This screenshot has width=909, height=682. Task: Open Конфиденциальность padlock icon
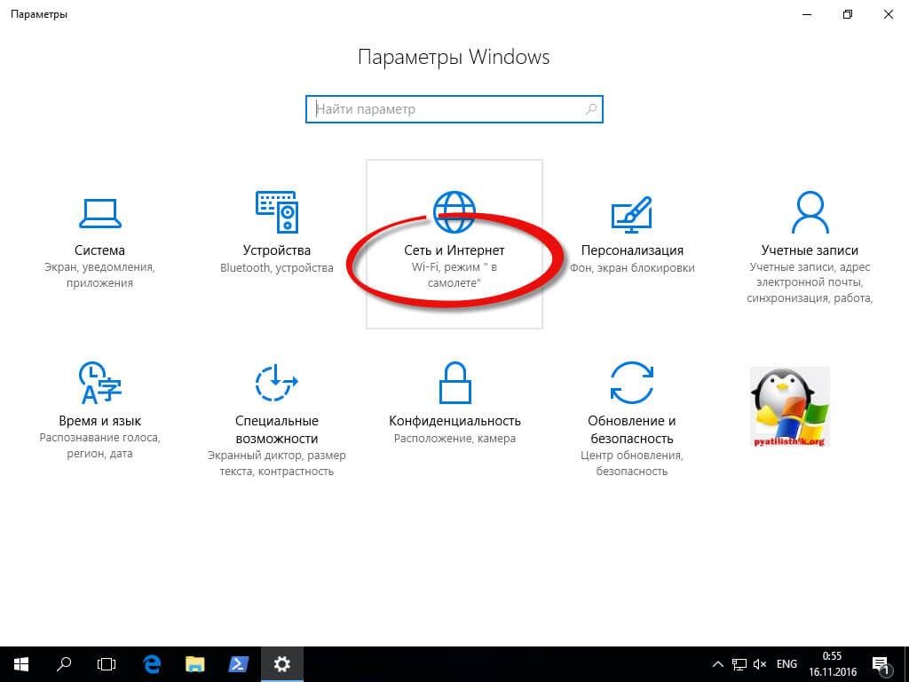click(x=455, y=383)
